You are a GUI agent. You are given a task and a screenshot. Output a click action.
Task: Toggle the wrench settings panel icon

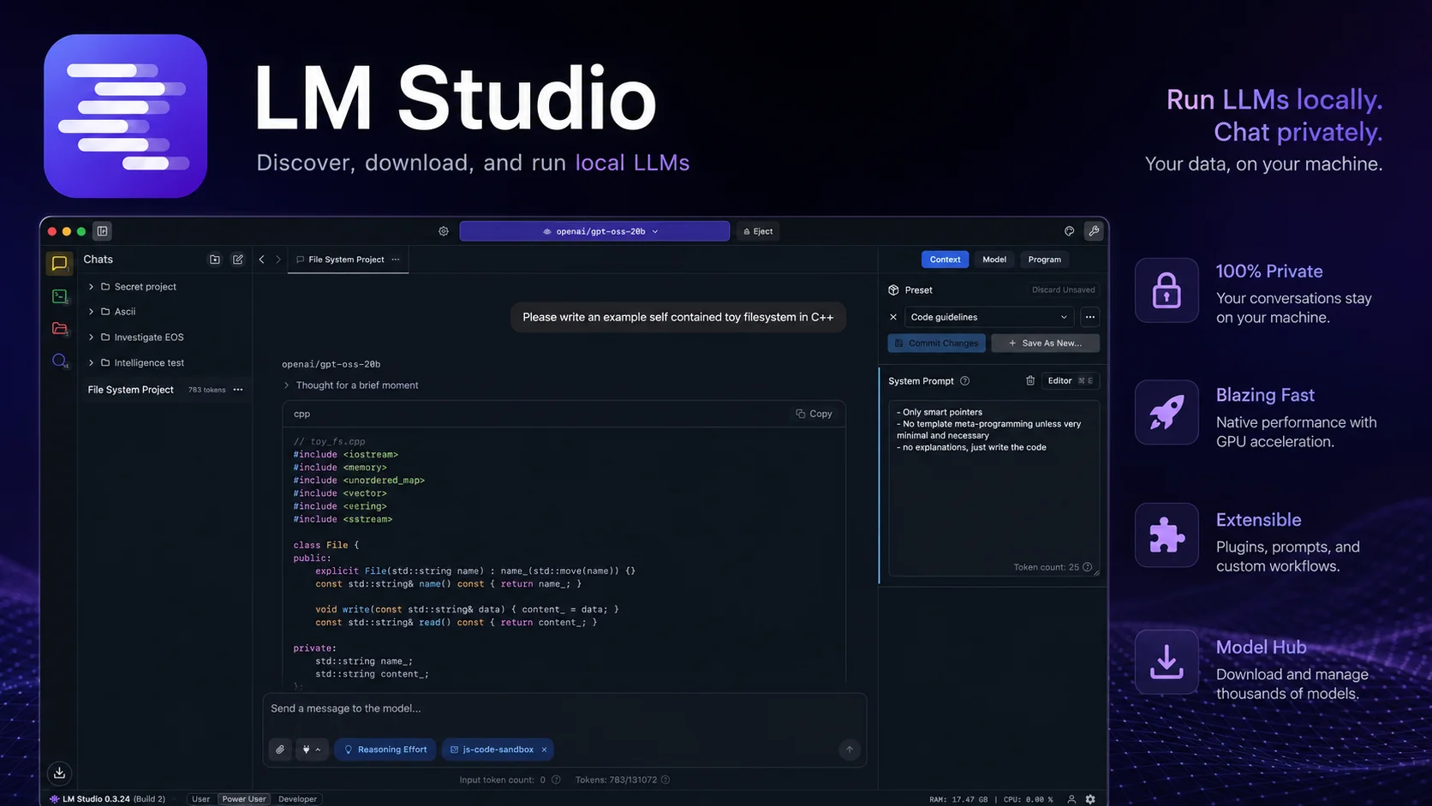point(1093,231)
